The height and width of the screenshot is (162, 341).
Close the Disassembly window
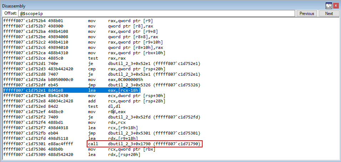point(336,6)
